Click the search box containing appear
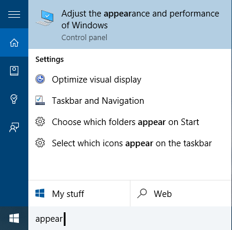The height and width of the screenshot is (230, 232). tap(130, 218)
